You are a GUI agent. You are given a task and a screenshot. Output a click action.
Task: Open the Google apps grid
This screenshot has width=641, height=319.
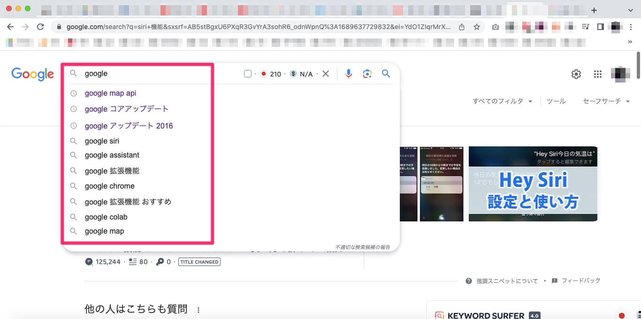(597, 74)
